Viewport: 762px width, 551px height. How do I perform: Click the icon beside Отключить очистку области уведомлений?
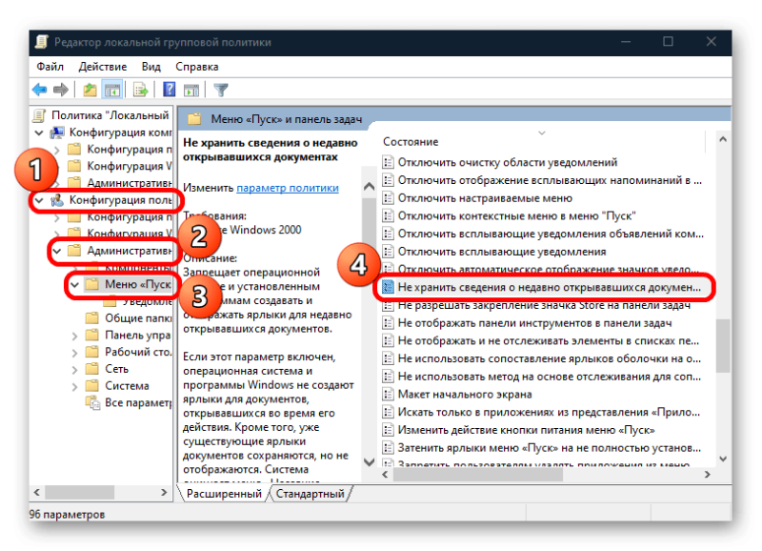pyautogui.click(x=388, y=162)
